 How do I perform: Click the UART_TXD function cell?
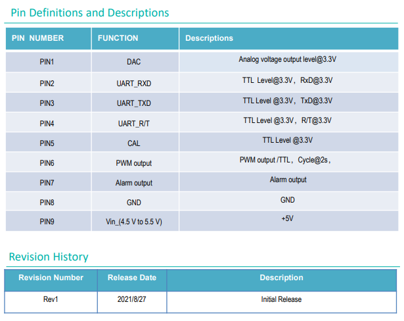click(x=134, y=103)
